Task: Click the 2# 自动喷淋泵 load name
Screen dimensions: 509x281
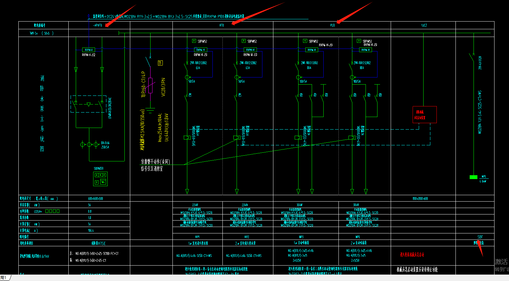Action: click(x=359, y=243)
